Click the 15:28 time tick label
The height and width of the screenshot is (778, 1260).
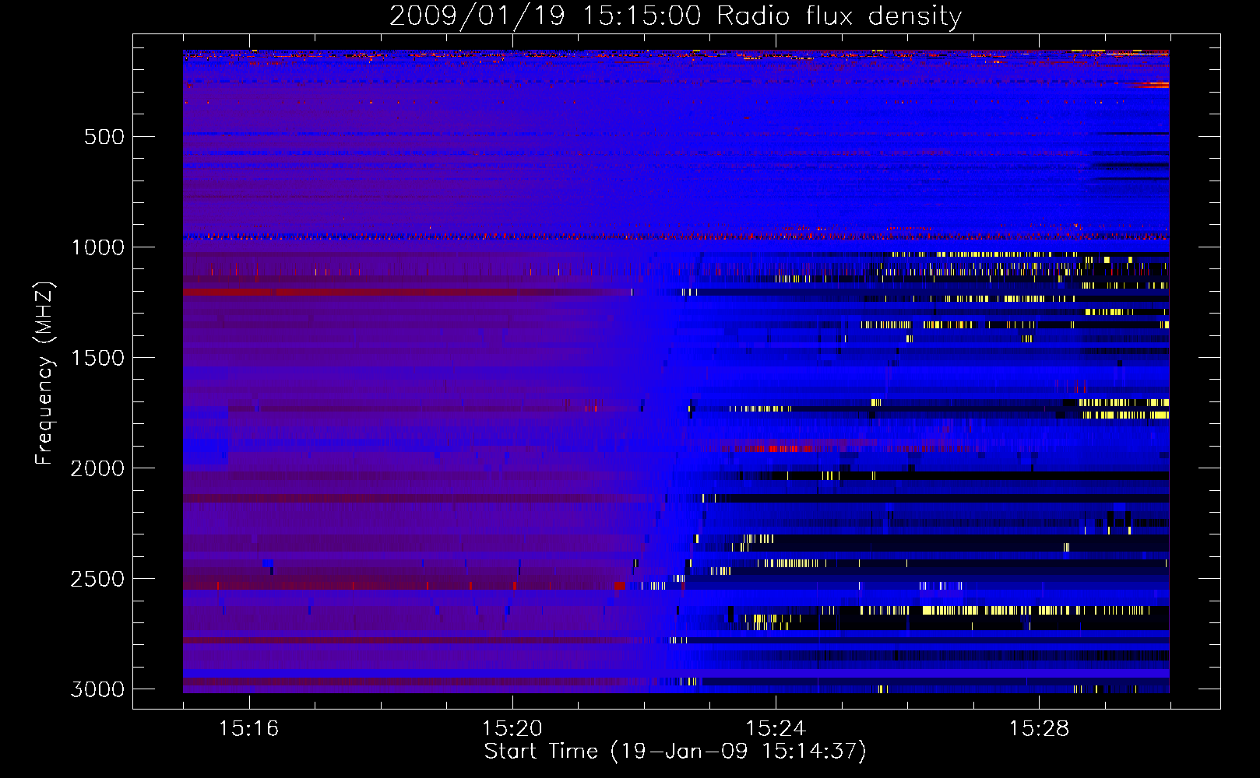1039,728
